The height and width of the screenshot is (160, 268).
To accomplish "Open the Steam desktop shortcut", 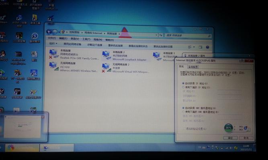I will point(4,19).
